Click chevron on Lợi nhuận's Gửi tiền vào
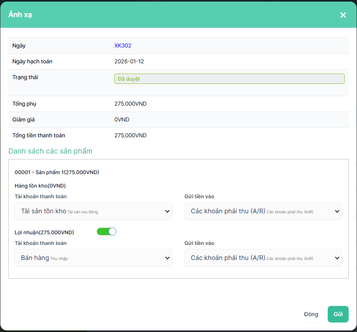The height and width of the screenshot is (332, 357). 337,258
